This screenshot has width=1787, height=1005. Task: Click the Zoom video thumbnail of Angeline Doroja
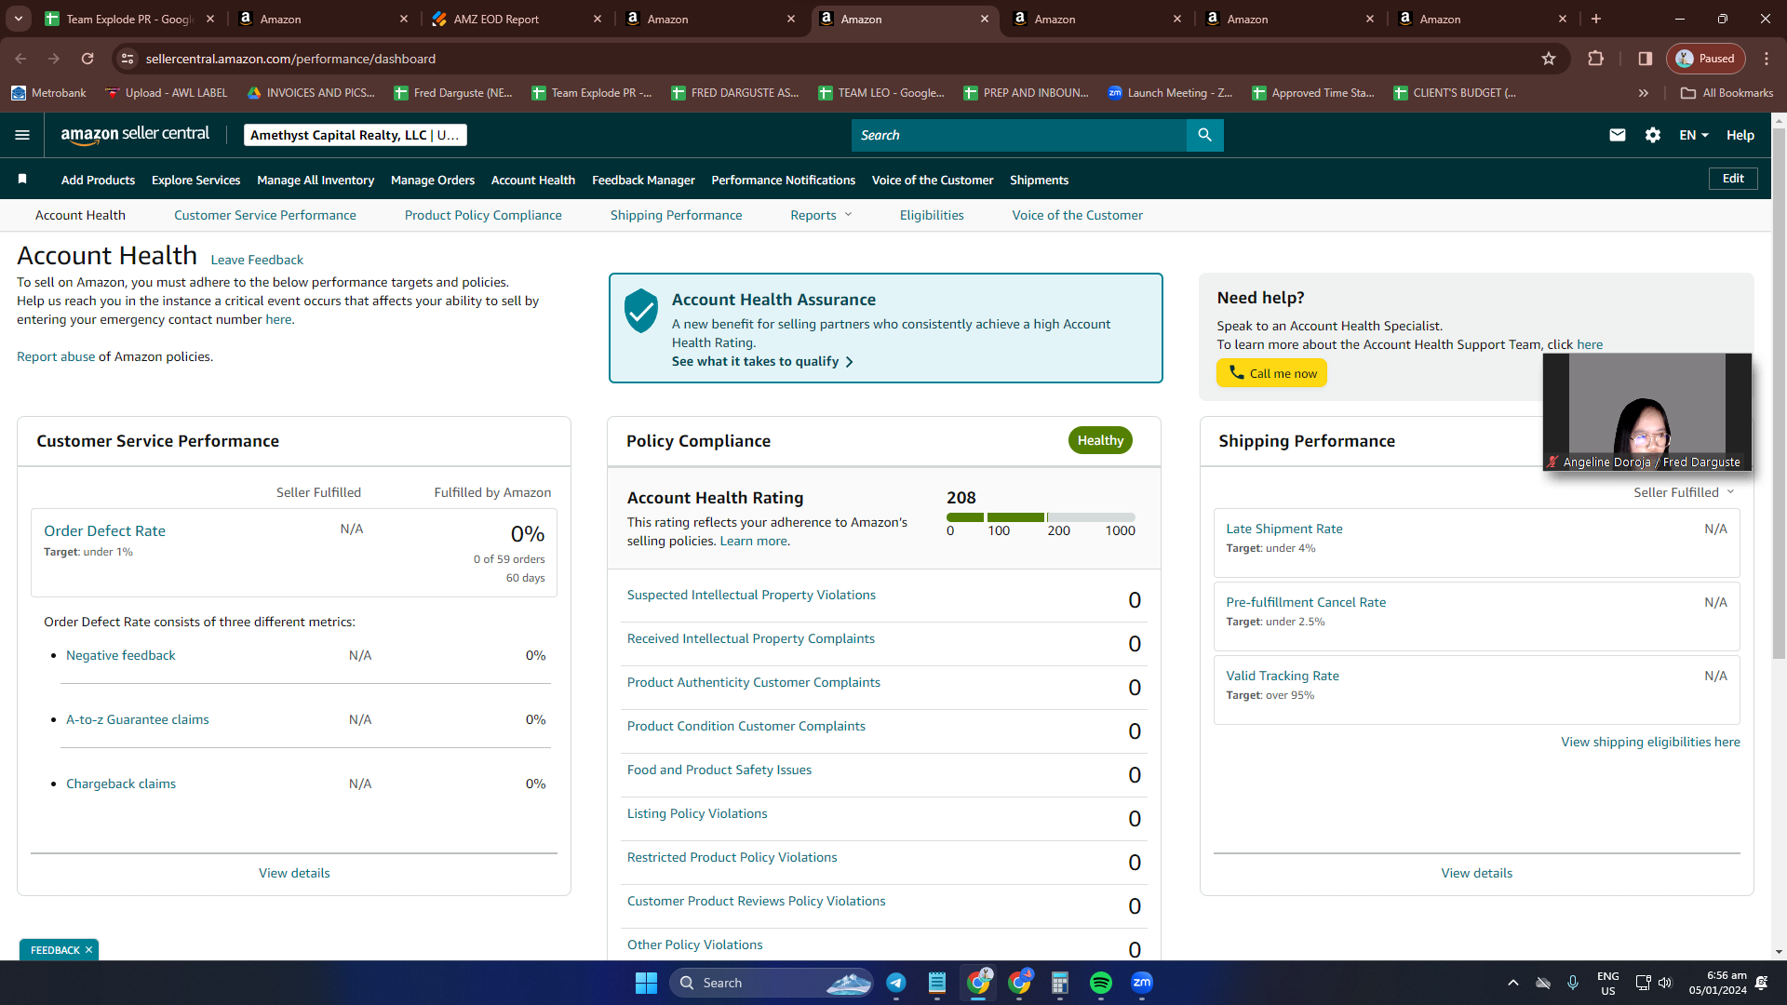point(1647,411)
